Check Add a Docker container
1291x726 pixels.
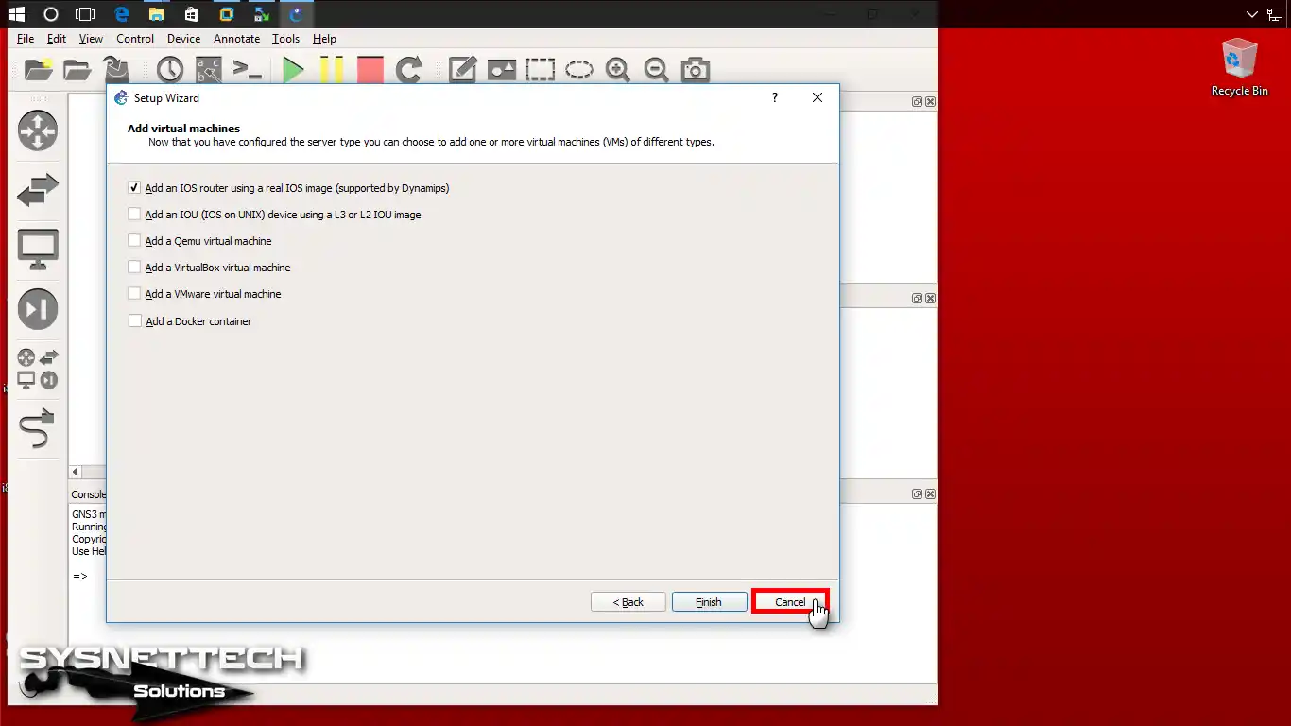coord(134,321)
